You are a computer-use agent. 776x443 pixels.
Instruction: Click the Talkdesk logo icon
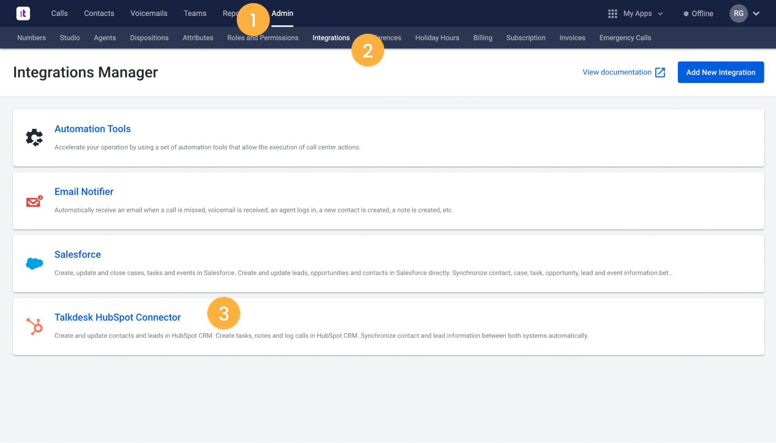23,14
